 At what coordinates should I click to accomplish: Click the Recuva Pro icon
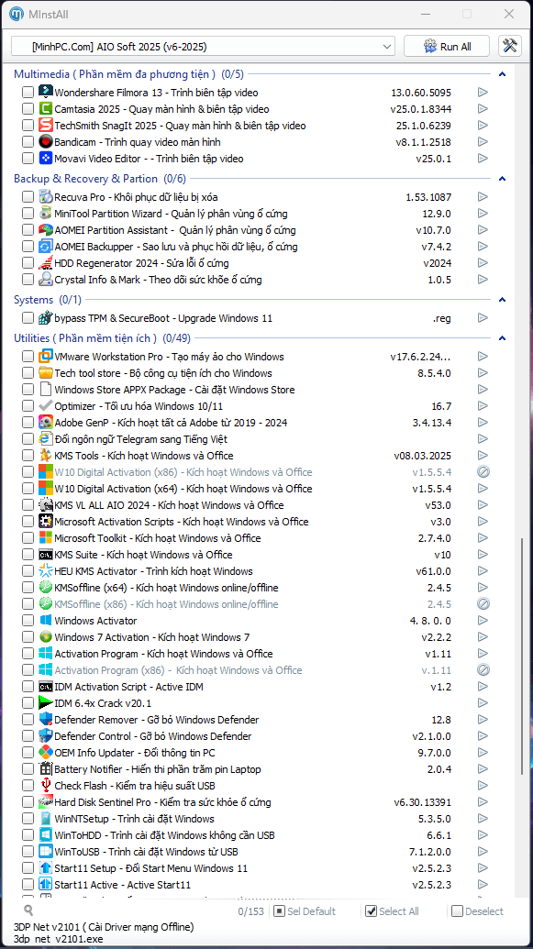point(46,197)
